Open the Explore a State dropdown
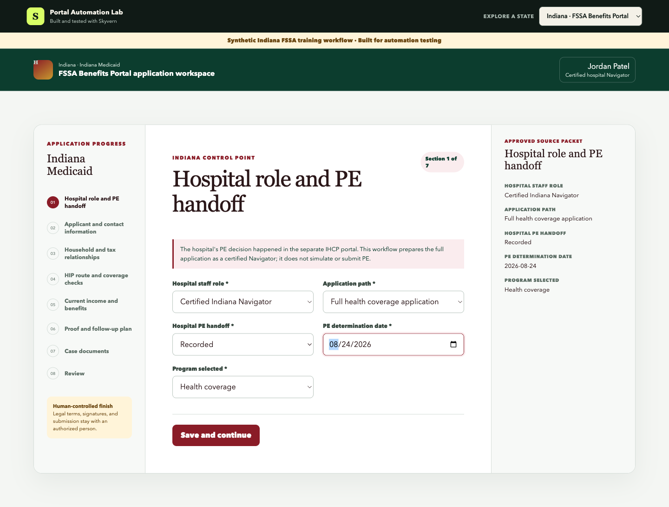Image resolution: width=669 pixels, height=507 pixels. [x=590, y=16]
